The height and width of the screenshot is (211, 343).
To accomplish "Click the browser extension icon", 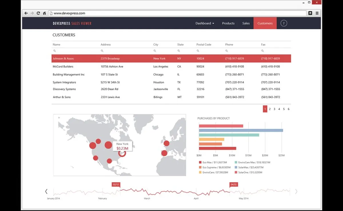I will pos(310,13).
